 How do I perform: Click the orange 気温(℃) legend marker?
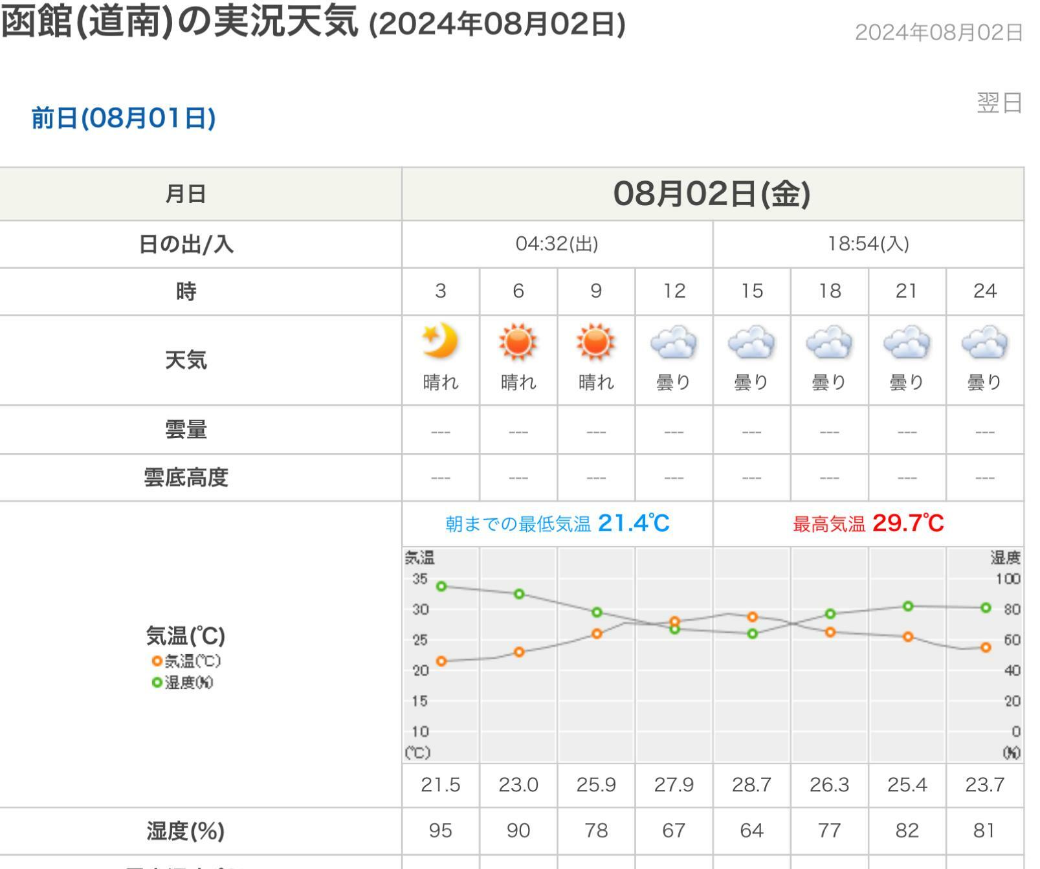point(157,661)
